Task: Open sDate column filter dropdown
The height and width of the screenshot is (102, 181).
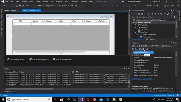Action: pos(70,21)
